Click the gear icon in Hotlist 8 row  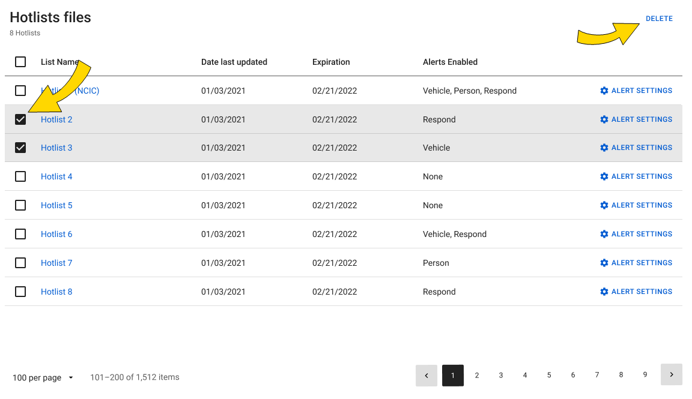pos(604,292)
